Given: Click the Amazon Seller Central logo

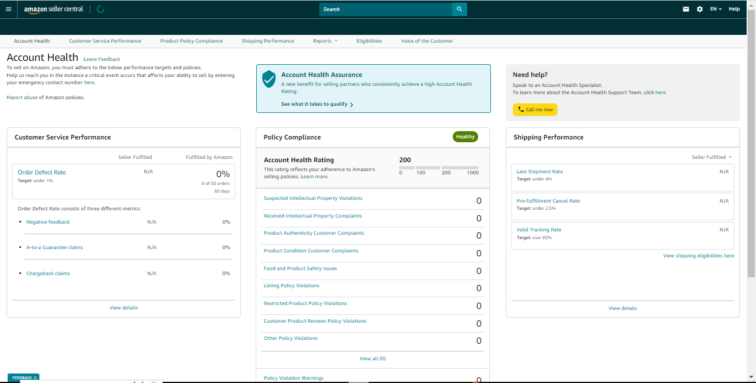Looking at the screenshot, I should pyautogui.click(x=53, y=9).
